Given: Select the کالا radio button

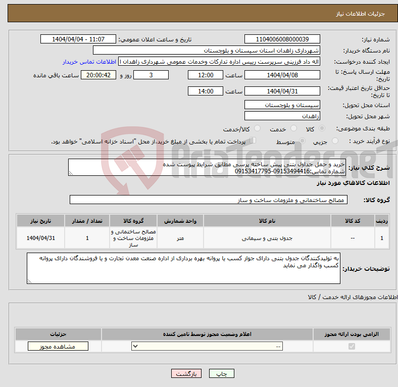Looking at the screenshot, I should pos(322,128).
